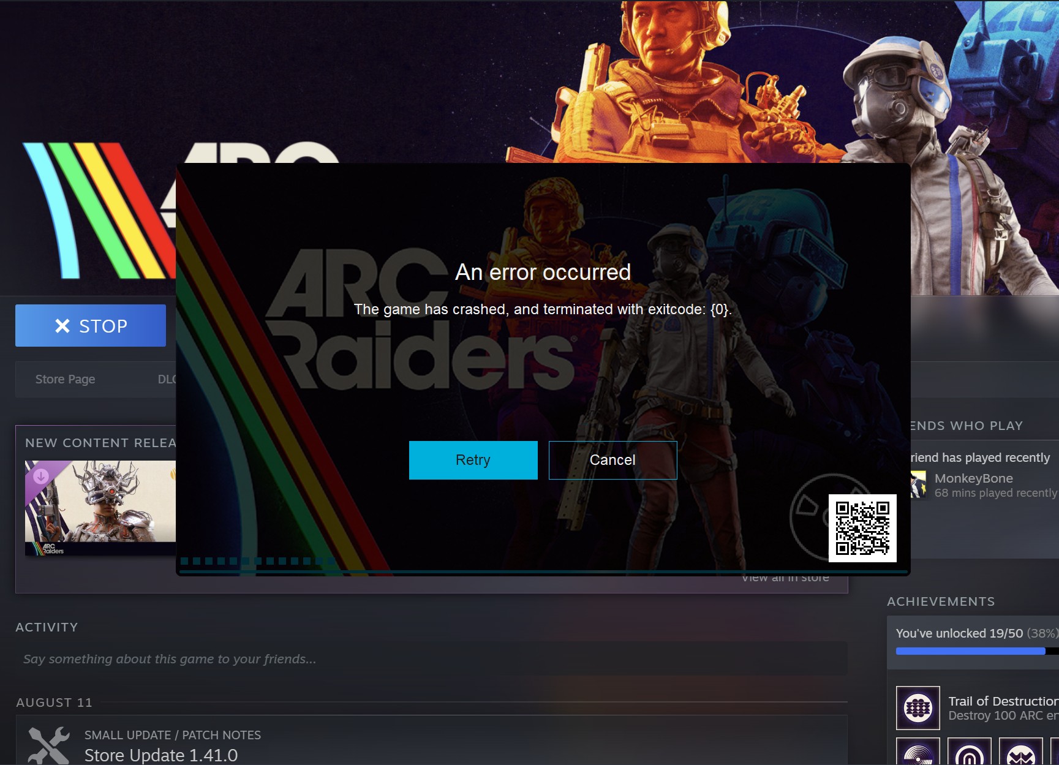Open the Store Page tab
1059x765 pixels.
pos(65,379)
